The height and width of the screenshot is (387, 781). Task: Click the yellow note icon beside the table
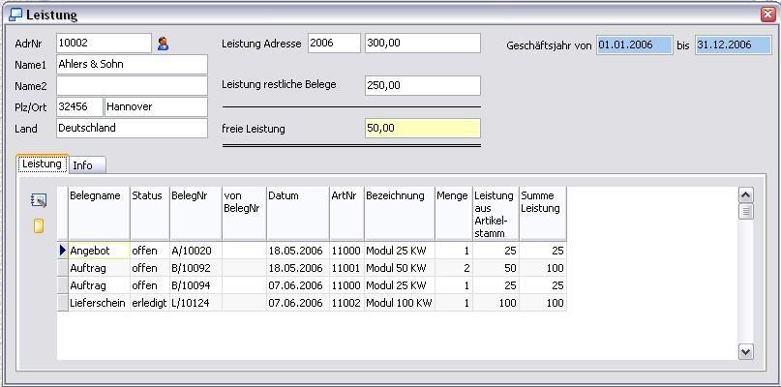click(39, 225)
